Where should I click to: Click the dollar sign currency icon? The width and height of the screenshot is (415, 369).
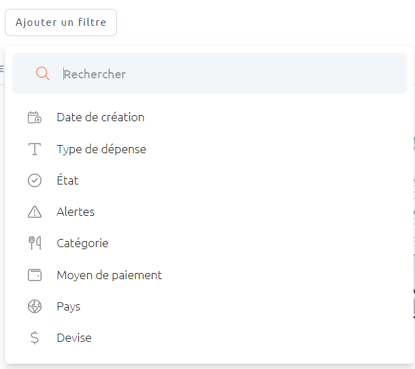click(35, 338)
